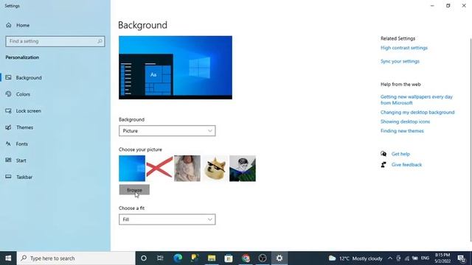
Task: Open Colors settings page
Action: pyautogui.click(x=23, y=94)
